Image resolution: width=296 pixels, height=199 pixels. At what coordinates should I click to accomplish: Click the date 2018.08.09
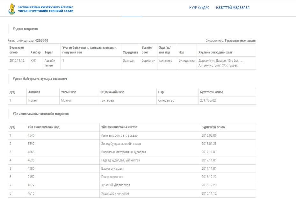point(209,135)
